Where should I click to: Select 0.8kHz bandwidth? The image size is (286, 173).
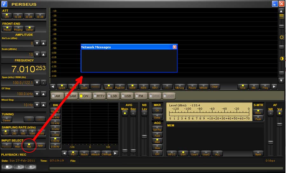(55, 145)
